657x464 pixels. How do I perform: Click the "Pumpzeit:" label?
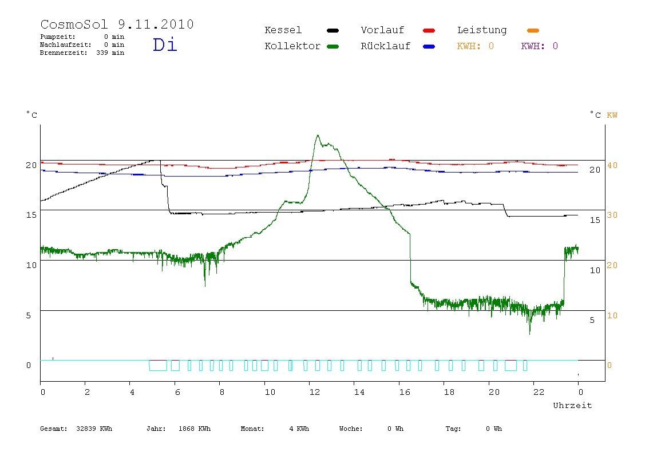(x=58, y=37)
